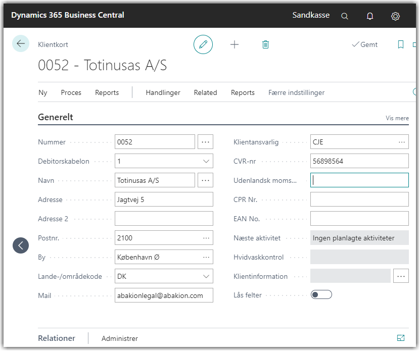Viewport: 420px width, 351px height.
Task: Open the Proces menu
Action: (71, 92)
